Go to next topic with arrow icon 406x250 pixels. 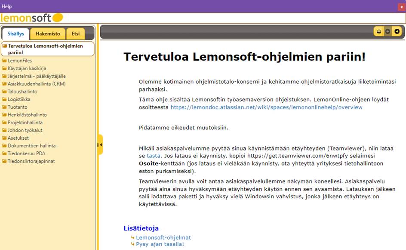tap(397, 31)
